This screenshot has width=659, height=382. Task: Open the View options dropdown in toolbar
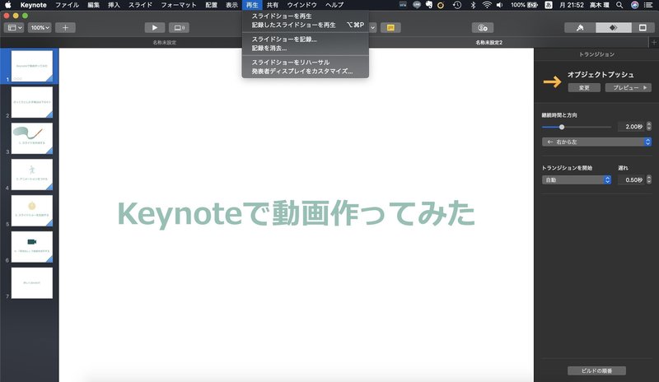point(14,28)
